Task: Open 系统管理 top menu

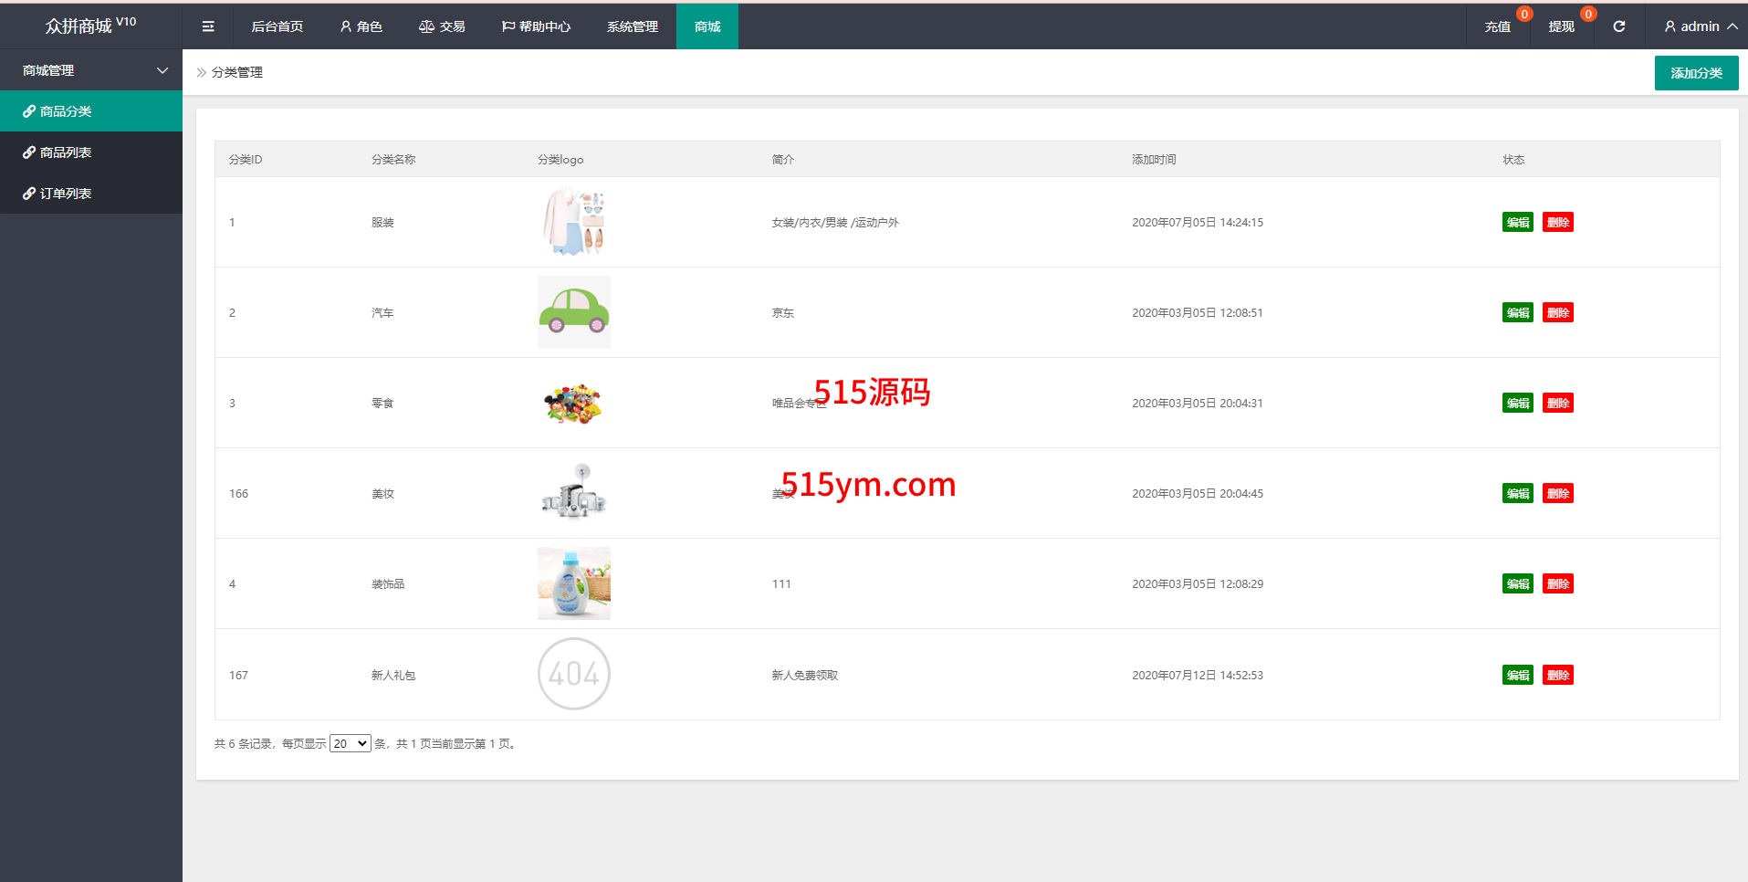Action: point(633,26)
